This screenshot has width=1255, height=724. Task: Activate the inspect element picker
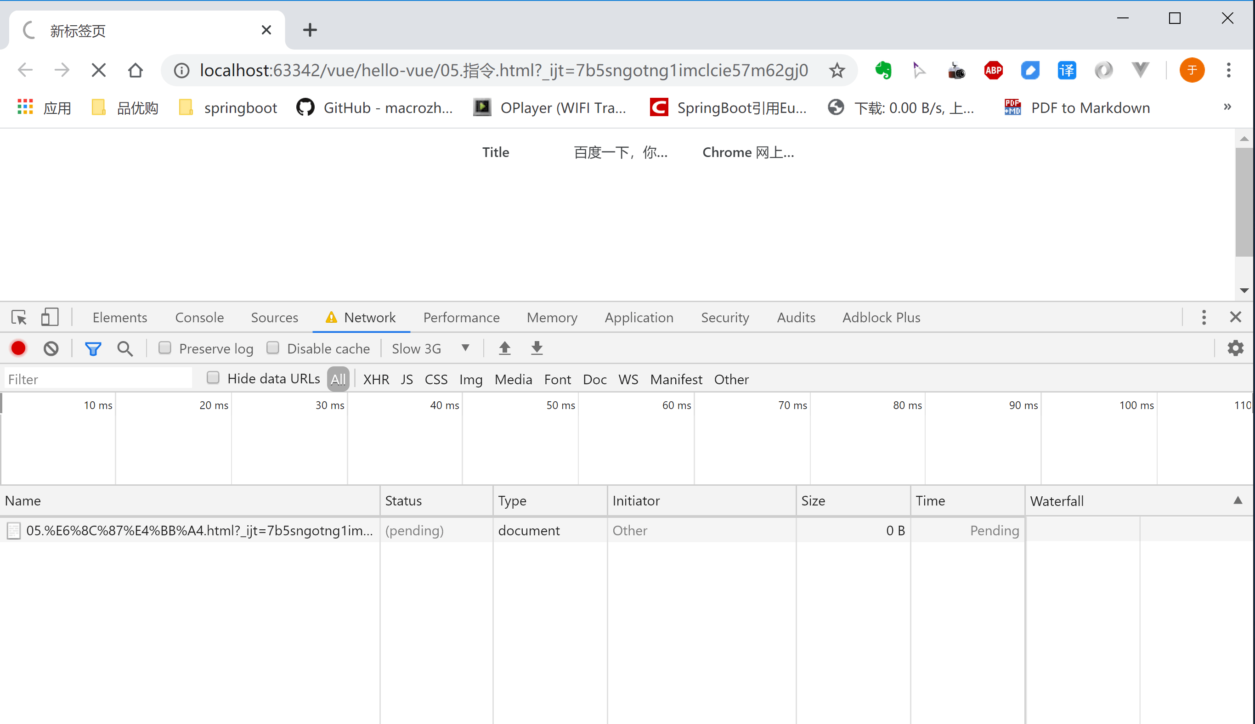click(19, 317)
